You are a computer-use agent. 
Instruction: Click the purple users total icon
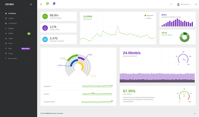[x=45, y=28]
